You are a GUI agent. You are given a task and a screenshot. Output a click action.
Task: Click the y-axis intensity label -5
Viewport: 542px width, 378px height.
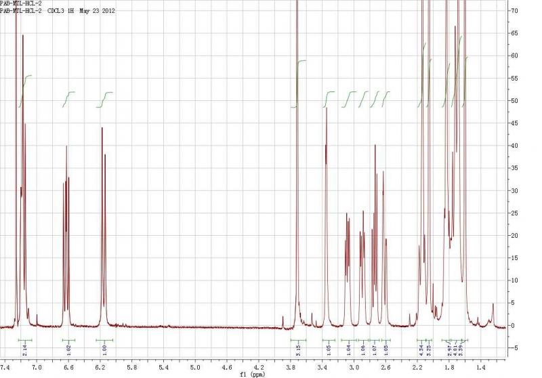514,348
